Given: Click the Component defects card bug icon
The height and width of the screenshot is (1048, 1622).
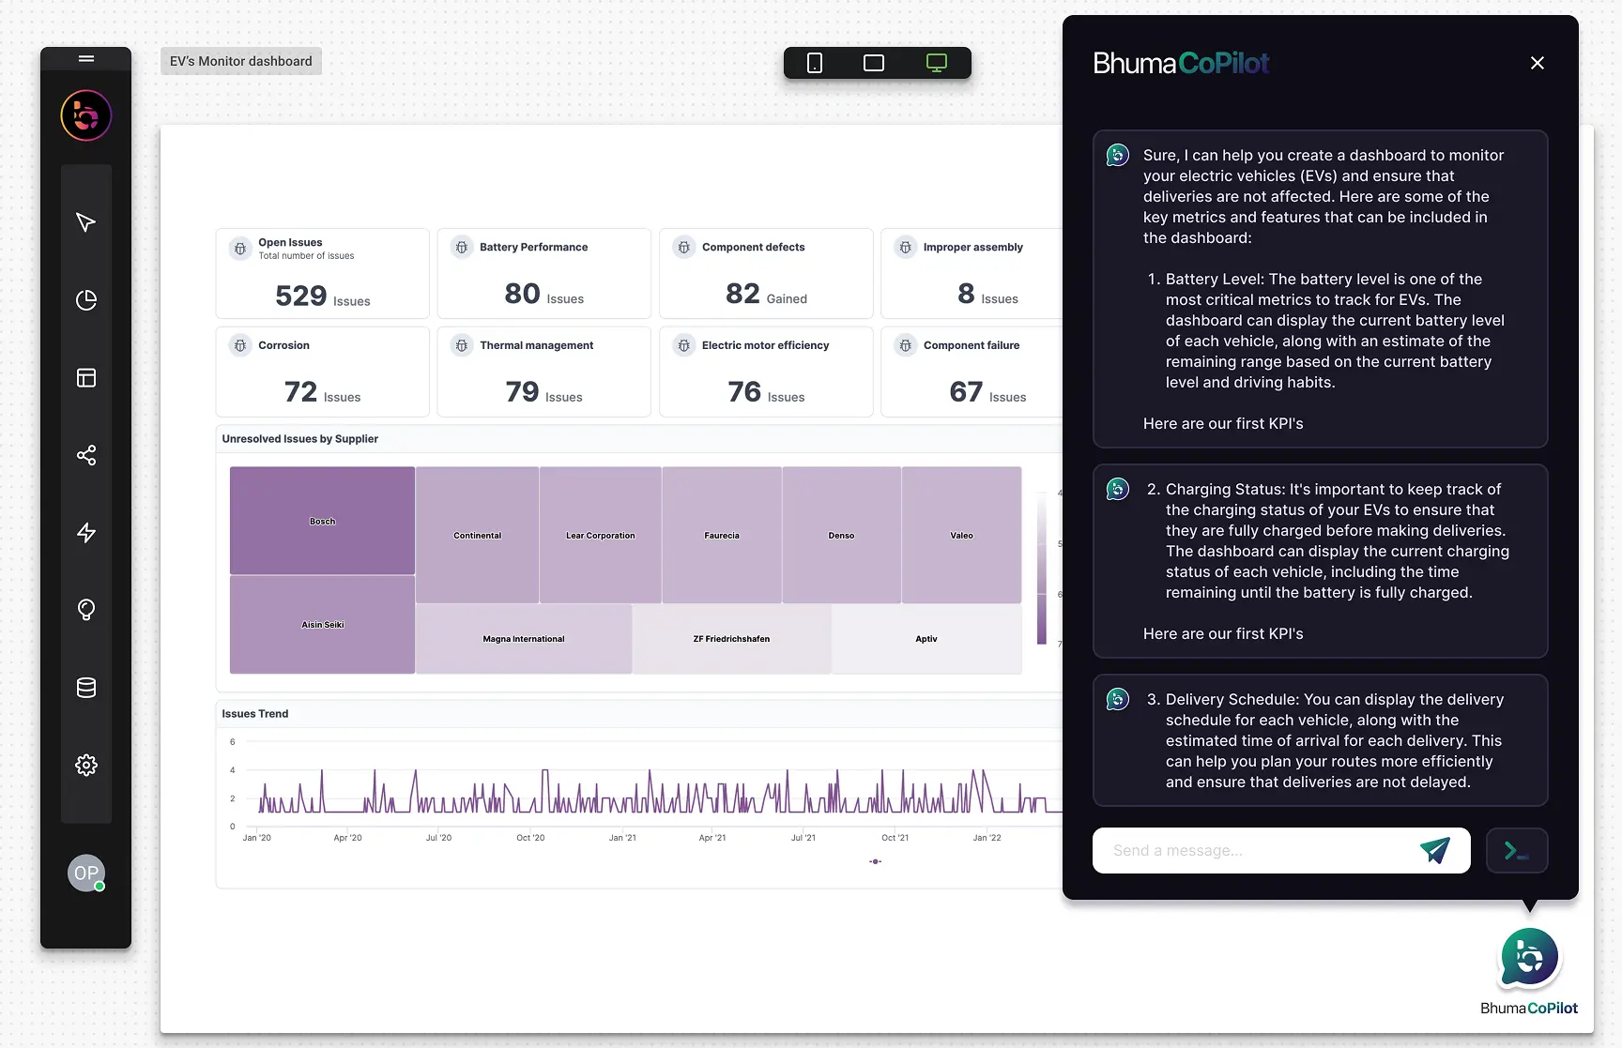Looking at the screenshot, I should 684,248.
